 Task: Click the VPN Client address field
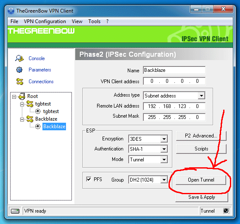coord(174,81)
